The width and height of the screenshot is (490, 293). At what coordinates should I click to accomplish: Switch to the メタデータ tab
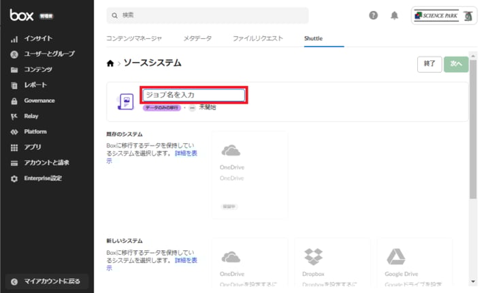[x=197, y=39]
